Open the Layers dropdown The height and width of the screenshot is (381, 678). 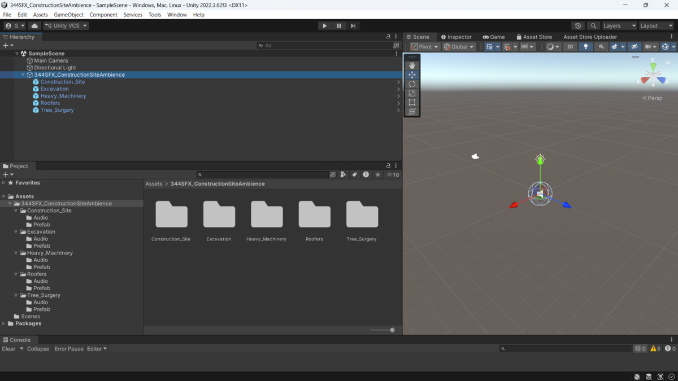pos(619,25)
